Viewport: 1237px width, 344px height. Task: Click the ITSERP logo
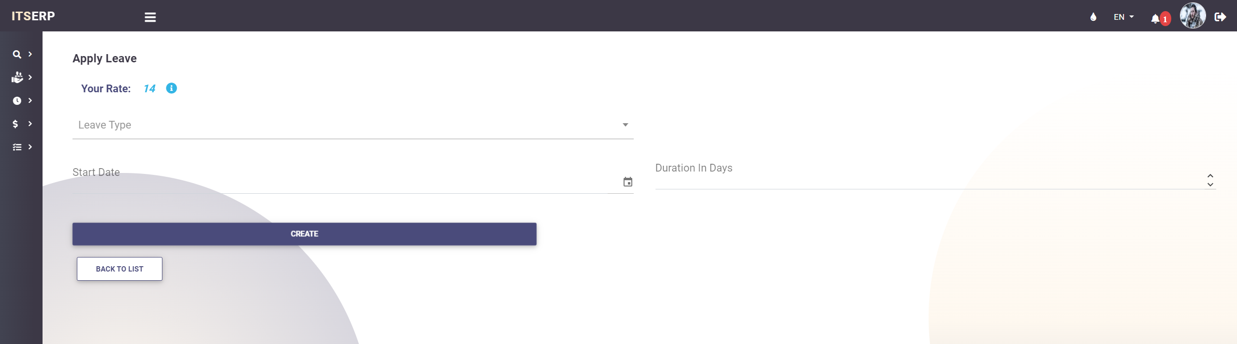tap(33, 16)
